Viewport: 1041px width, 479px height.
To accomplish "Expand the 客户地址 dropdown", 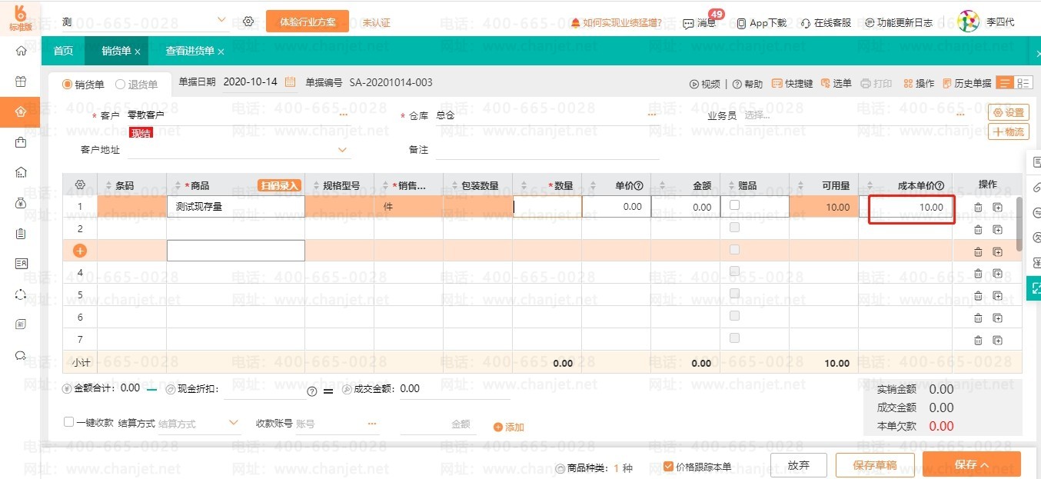I will pos(343,150).
